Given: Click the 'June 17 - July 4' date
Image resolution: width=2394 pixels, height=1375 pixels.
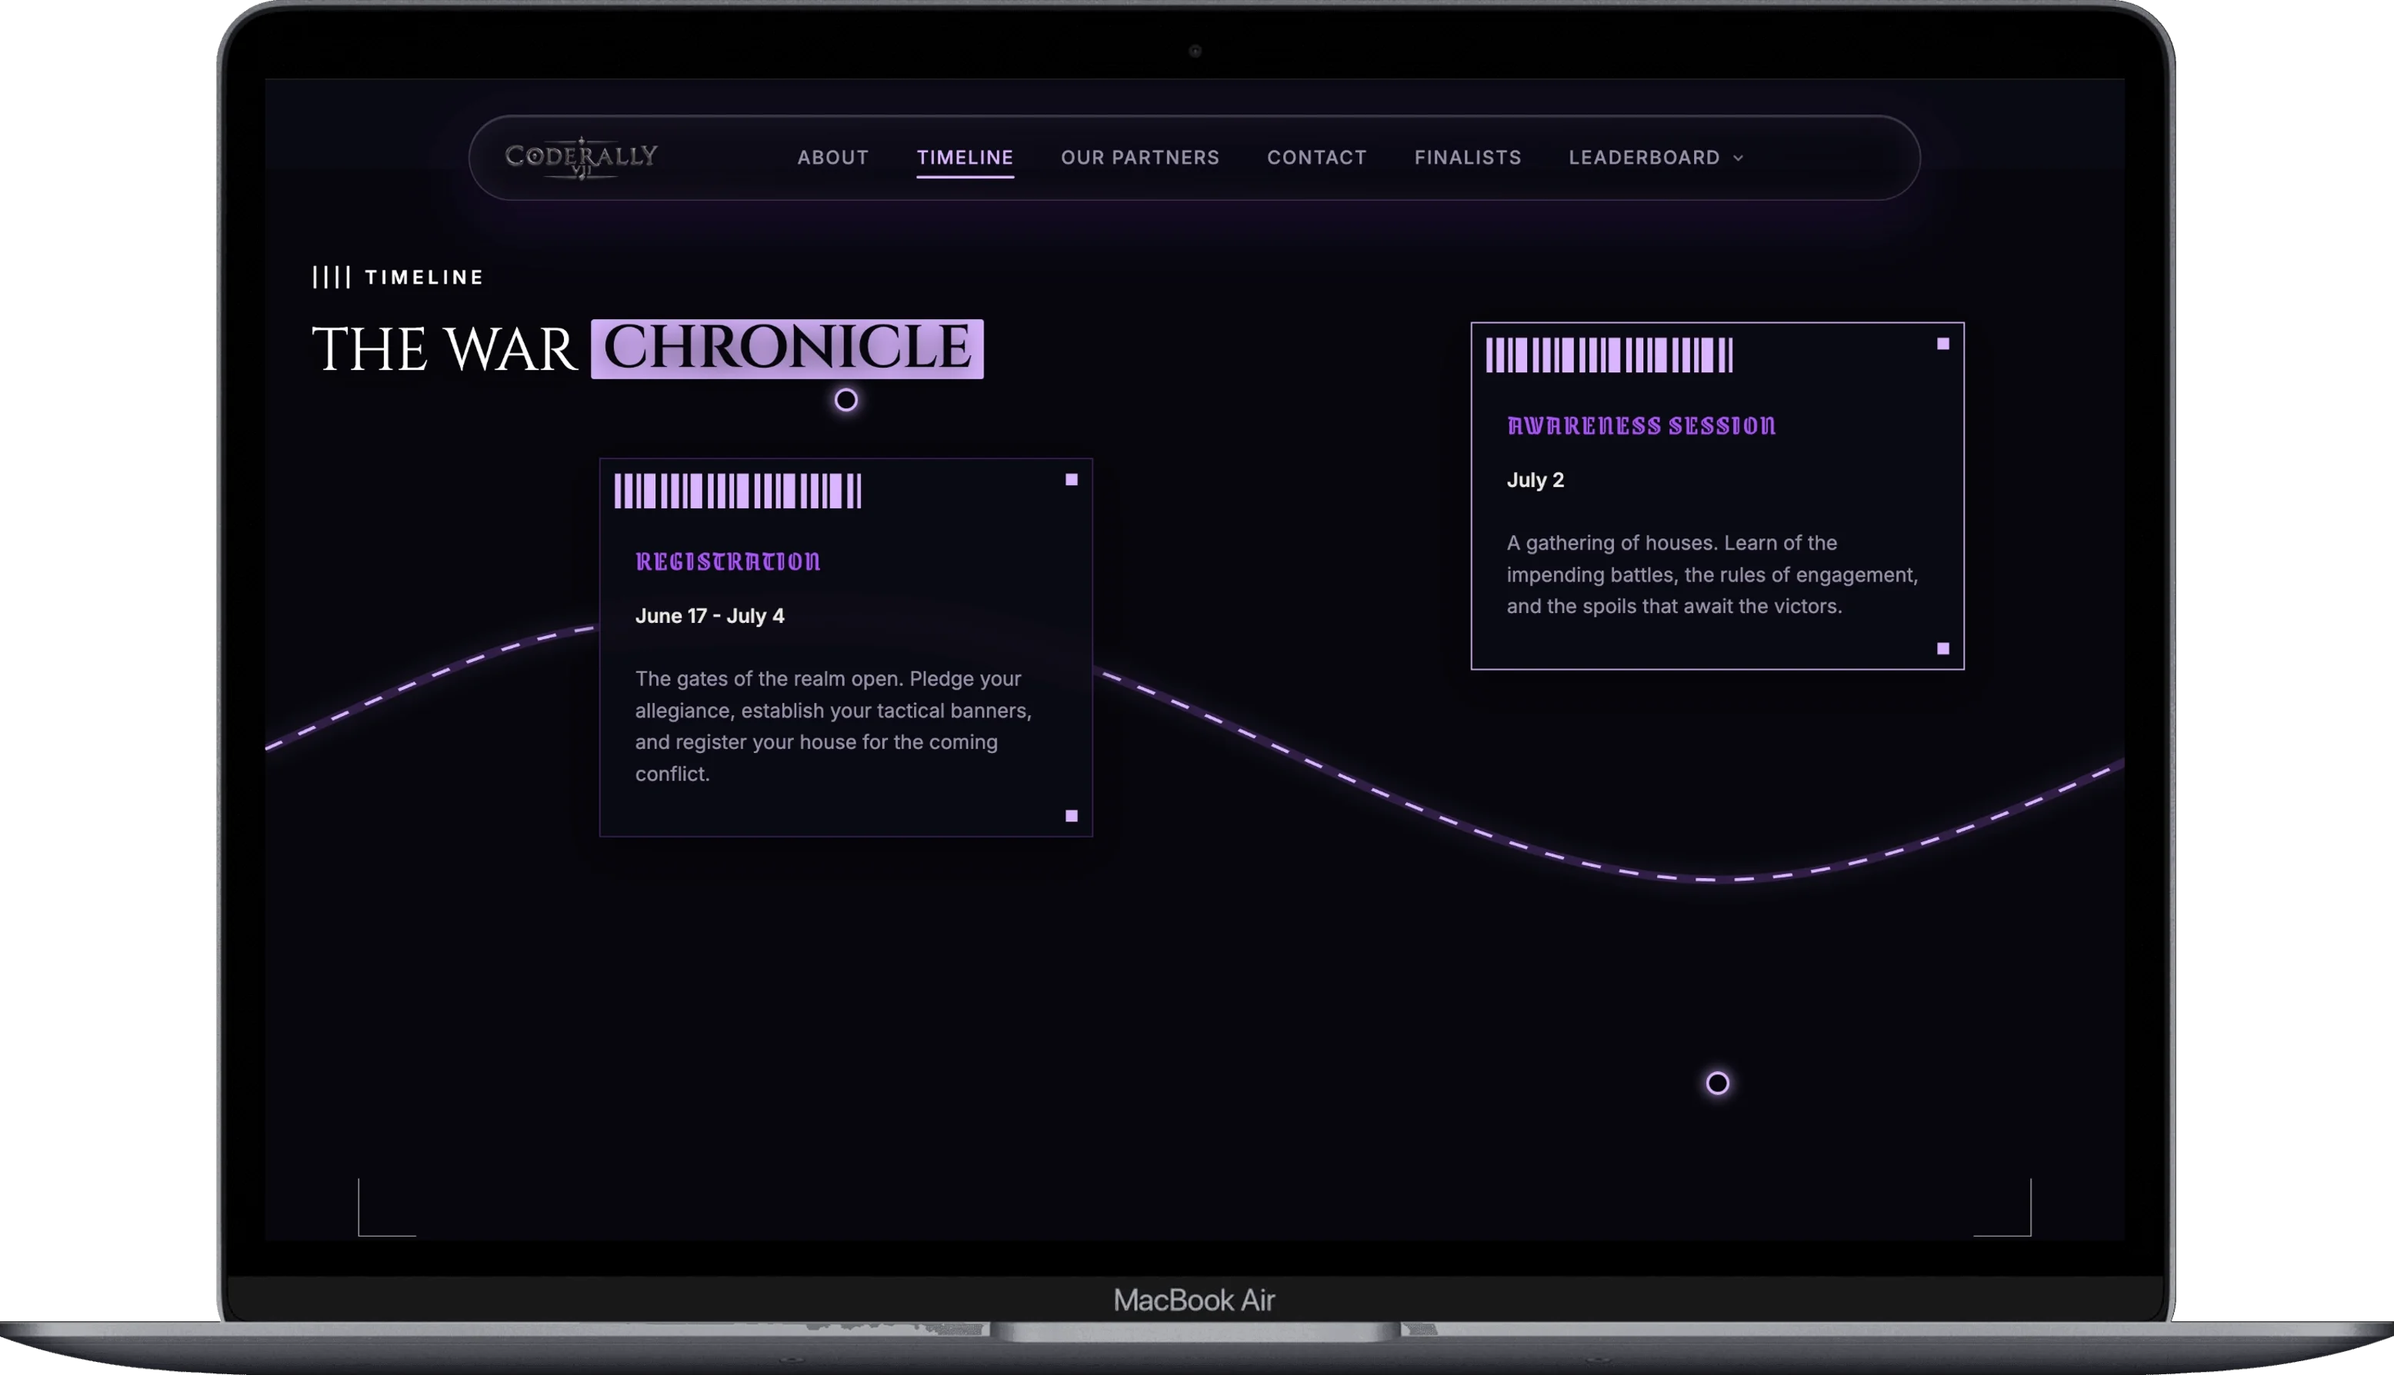Looking at the screenshot, I should coord(709,616).
